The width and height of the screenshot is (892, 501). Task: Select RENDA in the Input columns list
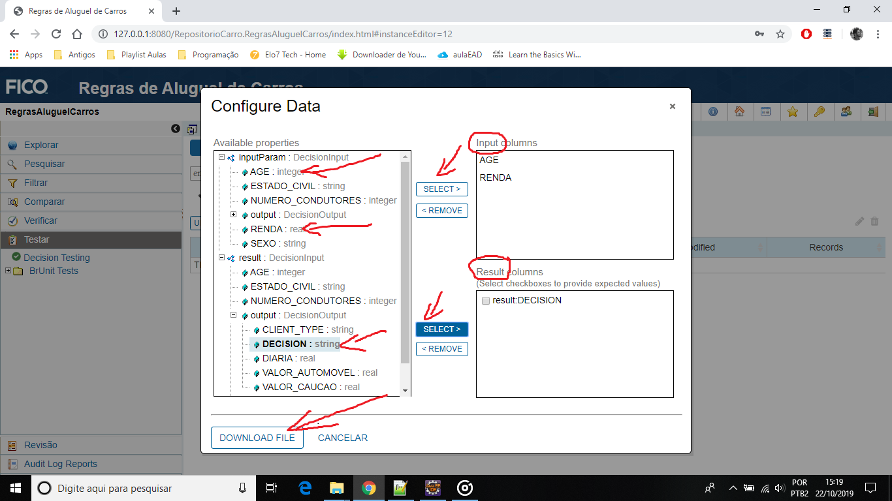496,177
